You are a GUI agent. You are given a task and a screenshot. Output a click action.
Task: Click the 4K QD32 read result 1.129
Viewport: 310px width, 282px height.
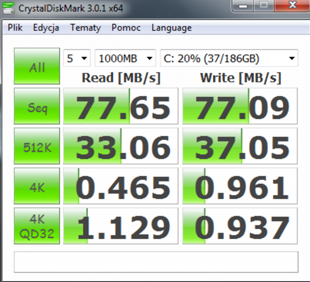120,226
